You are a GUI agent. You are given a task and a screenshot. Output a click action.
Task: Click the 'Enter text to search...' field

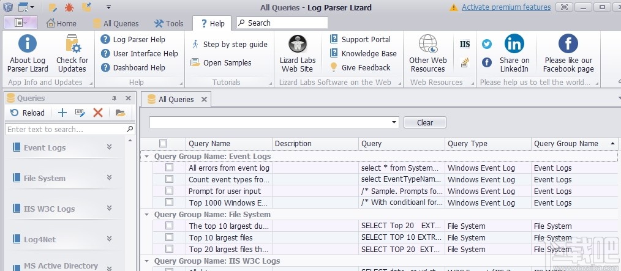click(70, 129)
